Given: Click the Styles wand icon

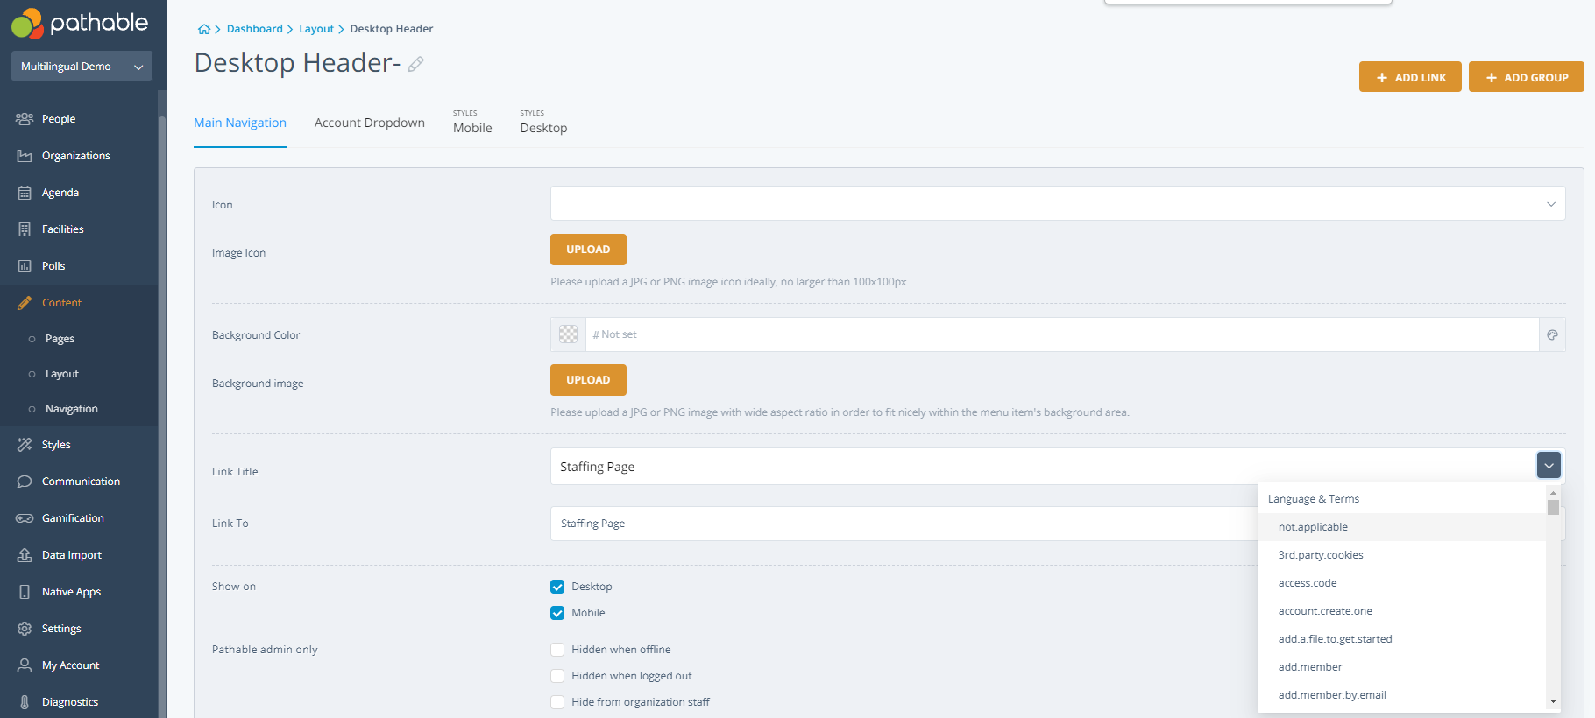Looking at the screenshot, I should [x=25, y=445].
